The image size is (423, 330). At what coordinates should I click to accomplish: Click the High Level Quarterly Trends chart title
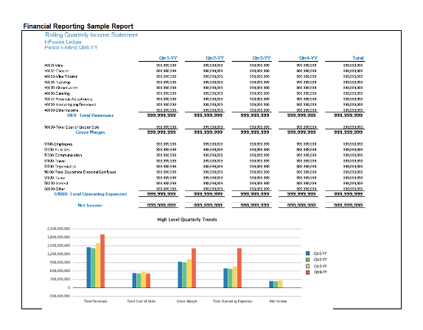187,220
